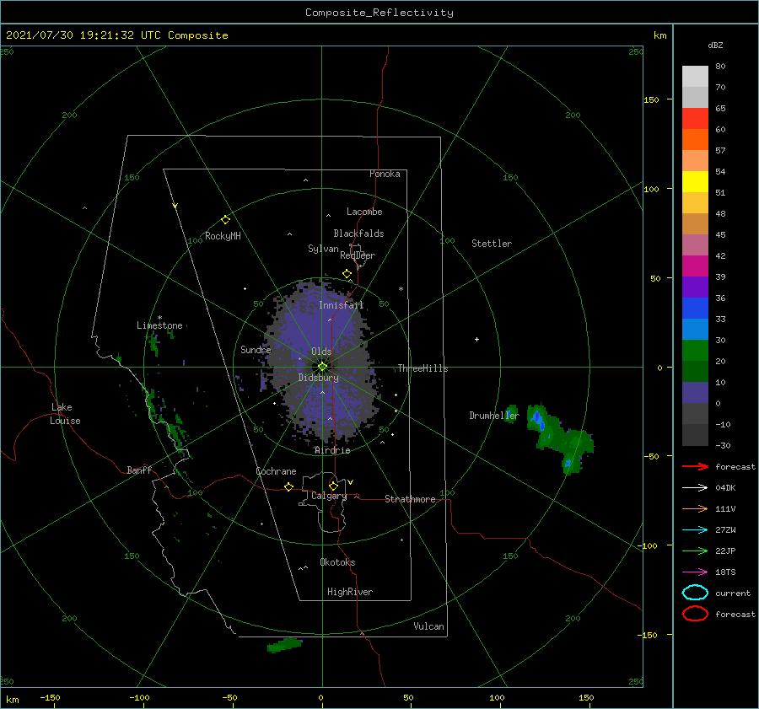This screenshot has width=759, height=709.
Task: Select the Strathmore label
Action: tap(410, 499)
